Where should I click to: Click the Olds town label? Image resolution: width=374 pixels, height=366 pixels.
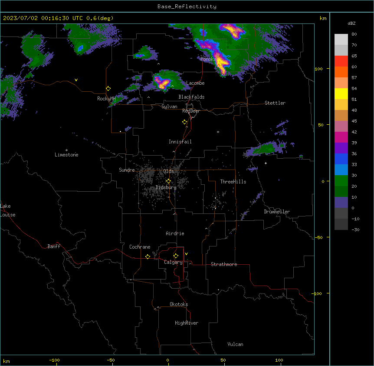point(168,171)
